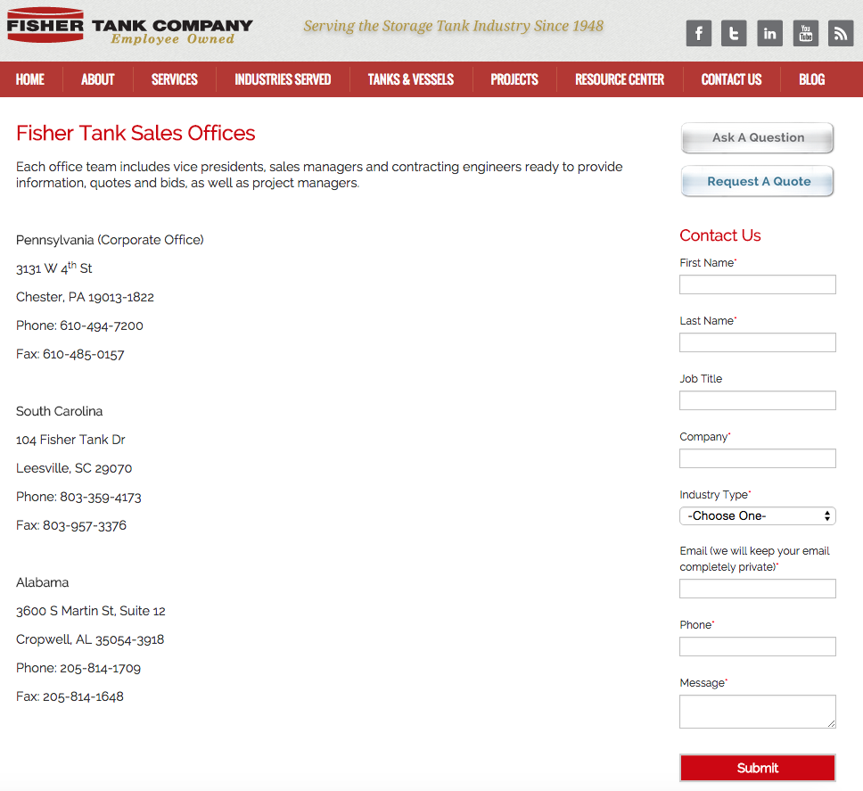The width and height of the screenshot is (863, 791).
Task: Click the Ask A Question button
Action: [757, 137]
